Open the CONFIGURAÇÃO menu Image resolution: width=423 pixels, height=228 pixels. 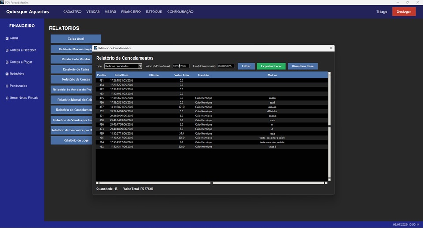(x=180, y=11)
